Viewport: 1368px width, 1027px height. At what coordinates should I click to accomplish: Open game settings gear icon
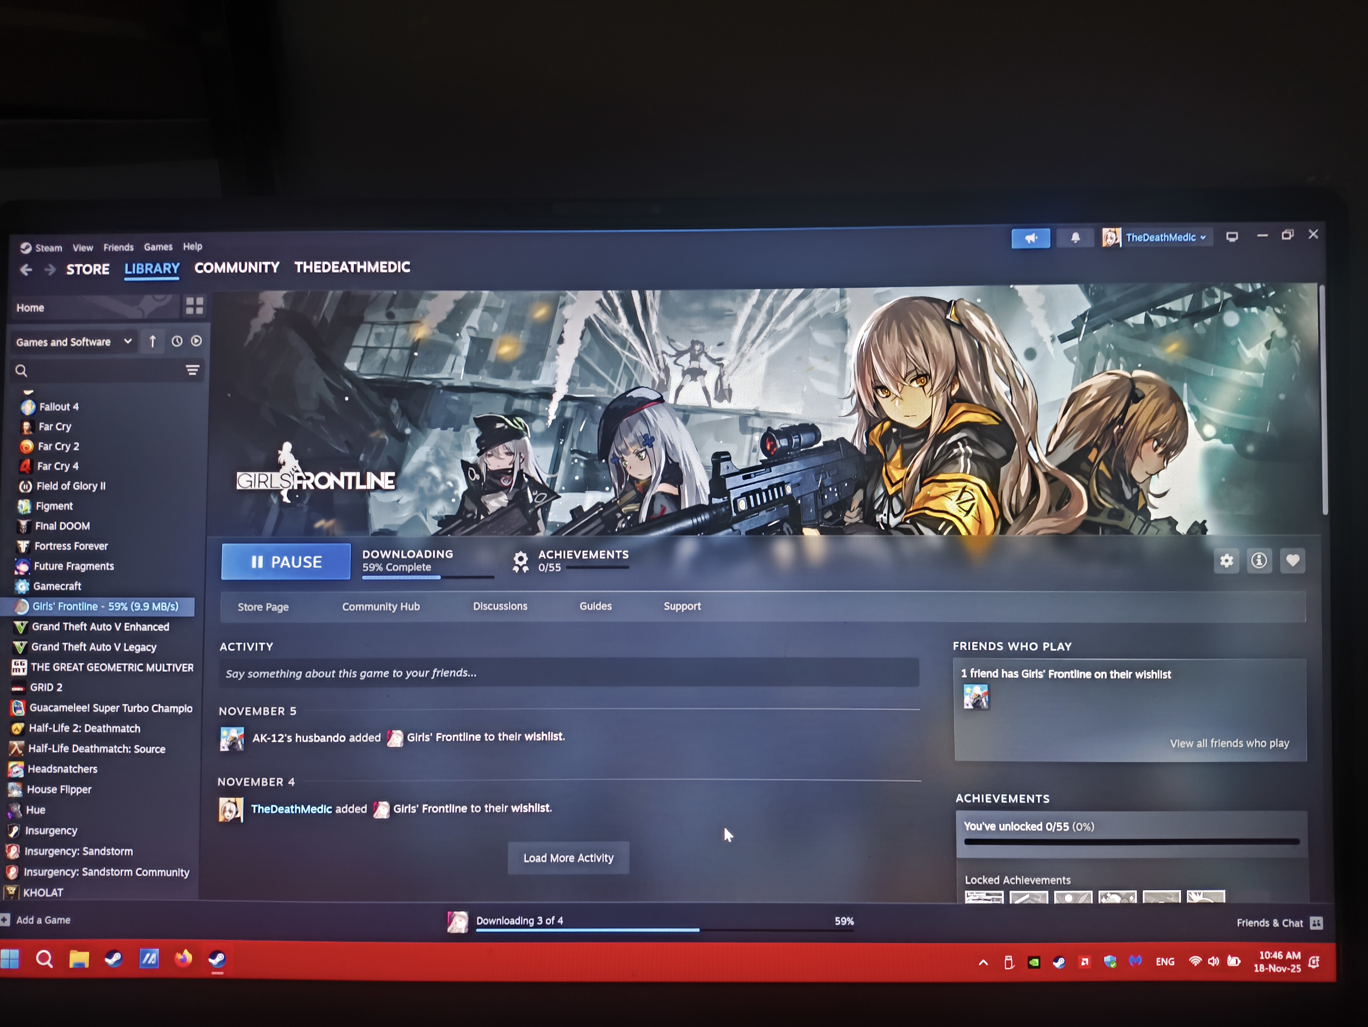pos(1226,561)
